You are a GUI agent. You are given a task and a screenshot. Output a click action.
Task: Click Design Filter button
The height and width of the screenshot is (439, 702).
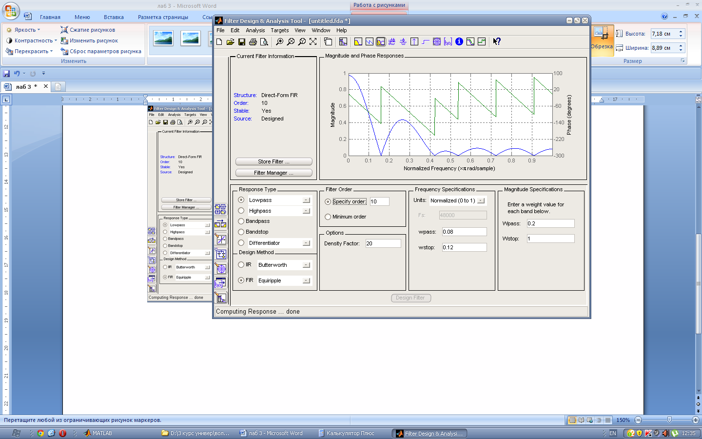point(411,298)
